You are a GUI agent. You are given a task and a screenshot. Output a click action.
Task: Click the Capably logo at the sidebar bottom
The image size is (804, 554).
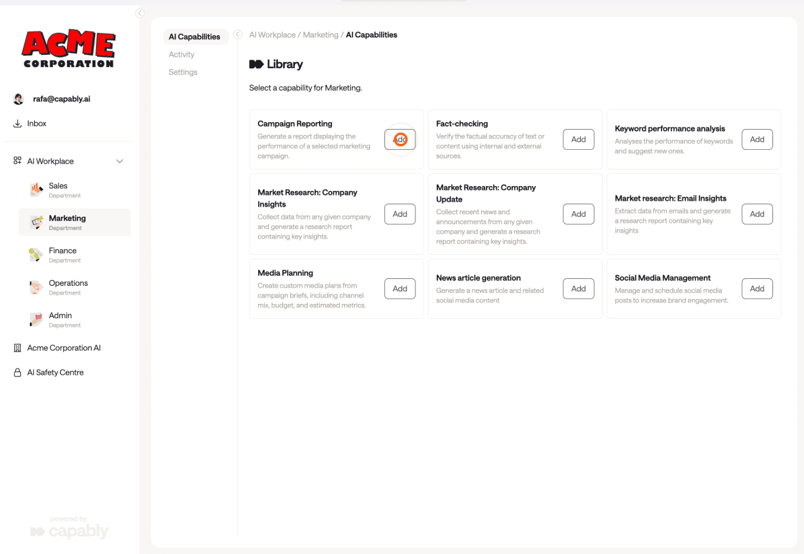click(x=69, y=531)
